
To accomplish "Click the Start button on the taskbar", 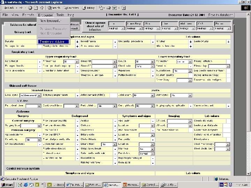I will pyautogui.click(x=7, y=185).
